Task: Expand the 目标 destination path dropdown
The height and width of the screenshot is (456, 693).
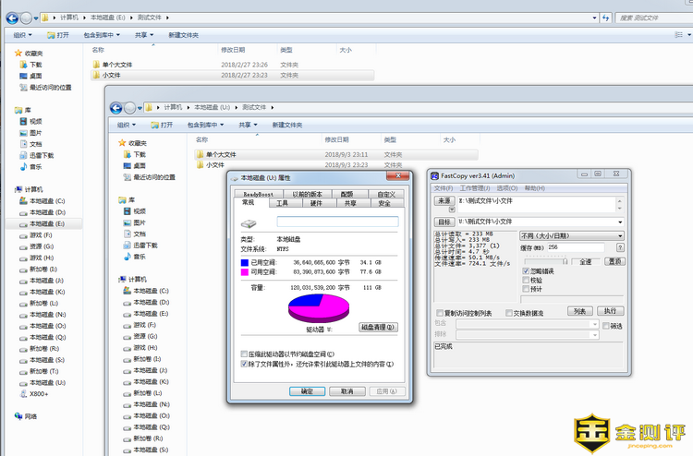Action: tap(618, 222)
